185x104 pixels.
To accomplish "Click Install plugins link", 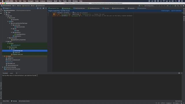I will 165,11.
